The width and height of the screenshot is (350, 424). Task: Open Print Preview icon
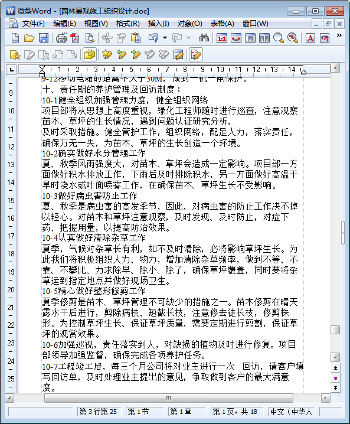[90, 38]
